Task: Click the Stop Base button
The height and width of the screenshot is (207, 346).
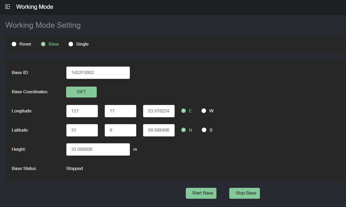Action: tap(244, 193)
